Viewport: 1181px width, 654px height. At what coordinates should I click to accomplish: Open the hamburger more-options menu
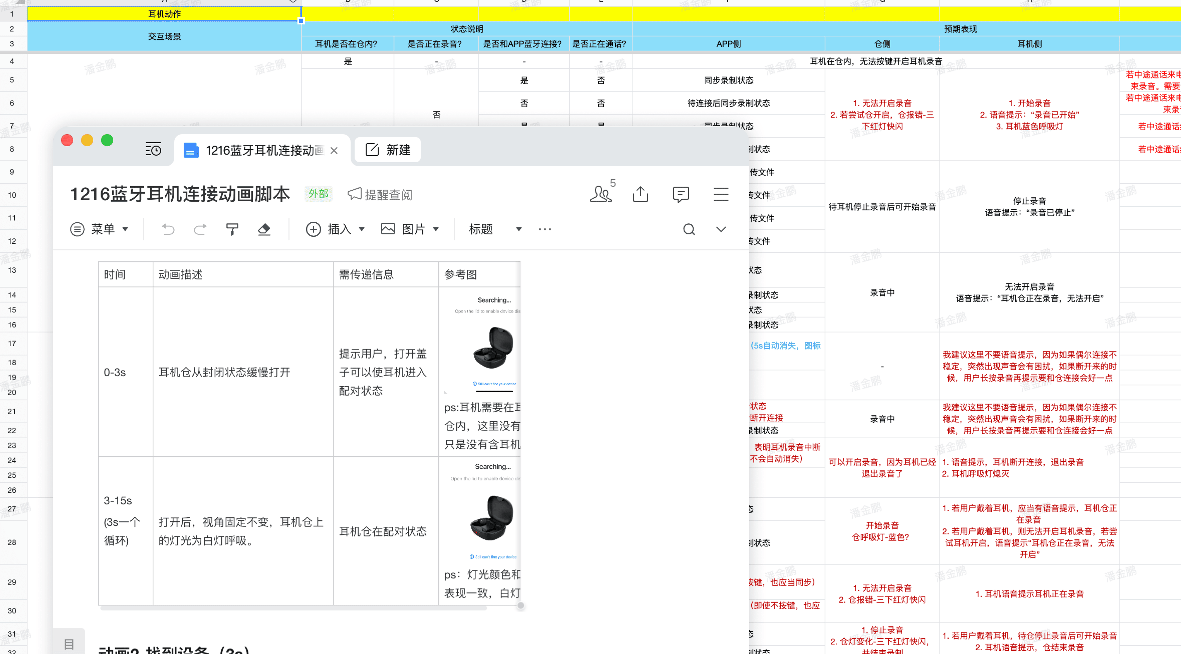point(721,194)
